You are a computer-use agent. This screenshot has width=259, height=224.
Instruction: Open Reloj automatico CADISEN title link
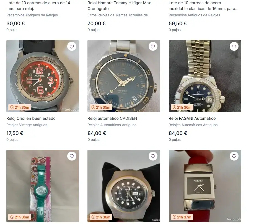tap(112, 118)
